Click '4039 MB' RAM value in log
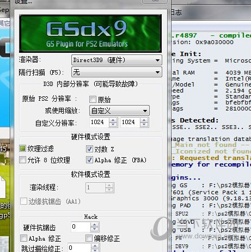 pos(238,73)
